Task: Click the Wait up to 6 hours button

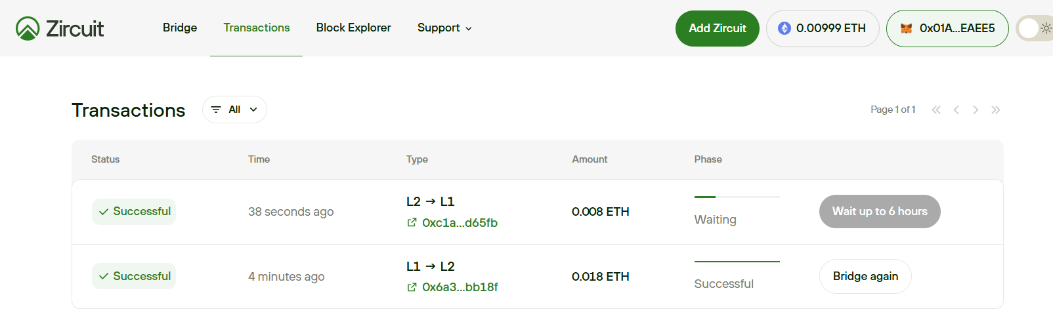Action: (x=880, y=211)
